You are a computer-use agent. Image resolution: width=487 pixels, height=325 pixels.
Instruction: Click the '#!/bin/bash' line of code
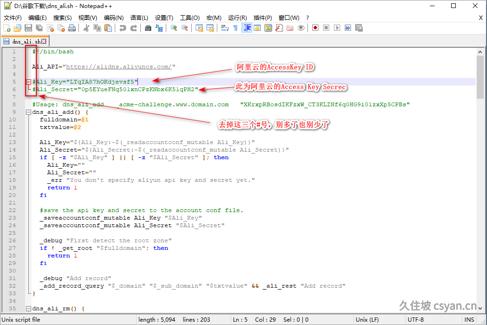pos(53,51)
